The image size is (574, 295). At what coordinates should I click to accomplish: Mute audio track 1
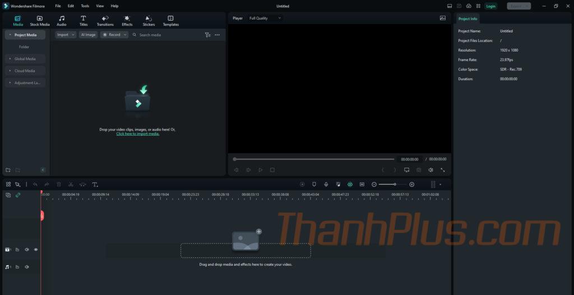click(26, 267)
